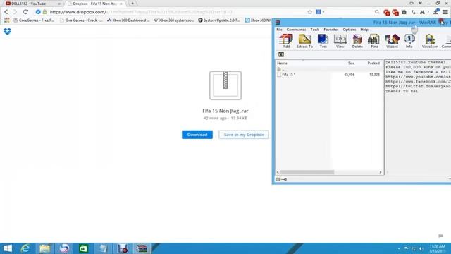Click the Test archive icon in WinRAR
This screenshot has width=451, height=254.
[323, 41]
